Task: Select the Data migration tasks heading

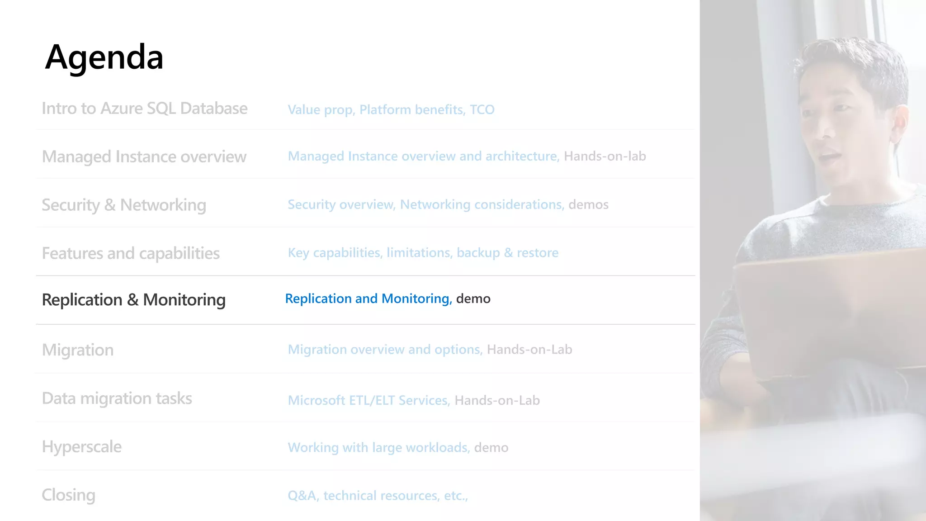Action: [x=117, y=398]
